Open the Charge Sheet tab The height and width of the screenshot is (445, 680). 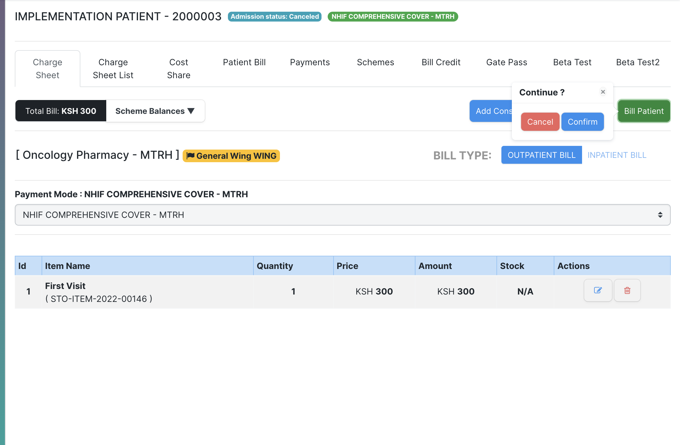47,69
